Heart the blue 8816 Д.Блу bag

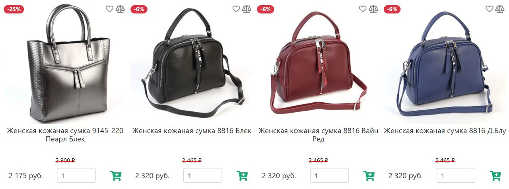click(x=490, y=9)
